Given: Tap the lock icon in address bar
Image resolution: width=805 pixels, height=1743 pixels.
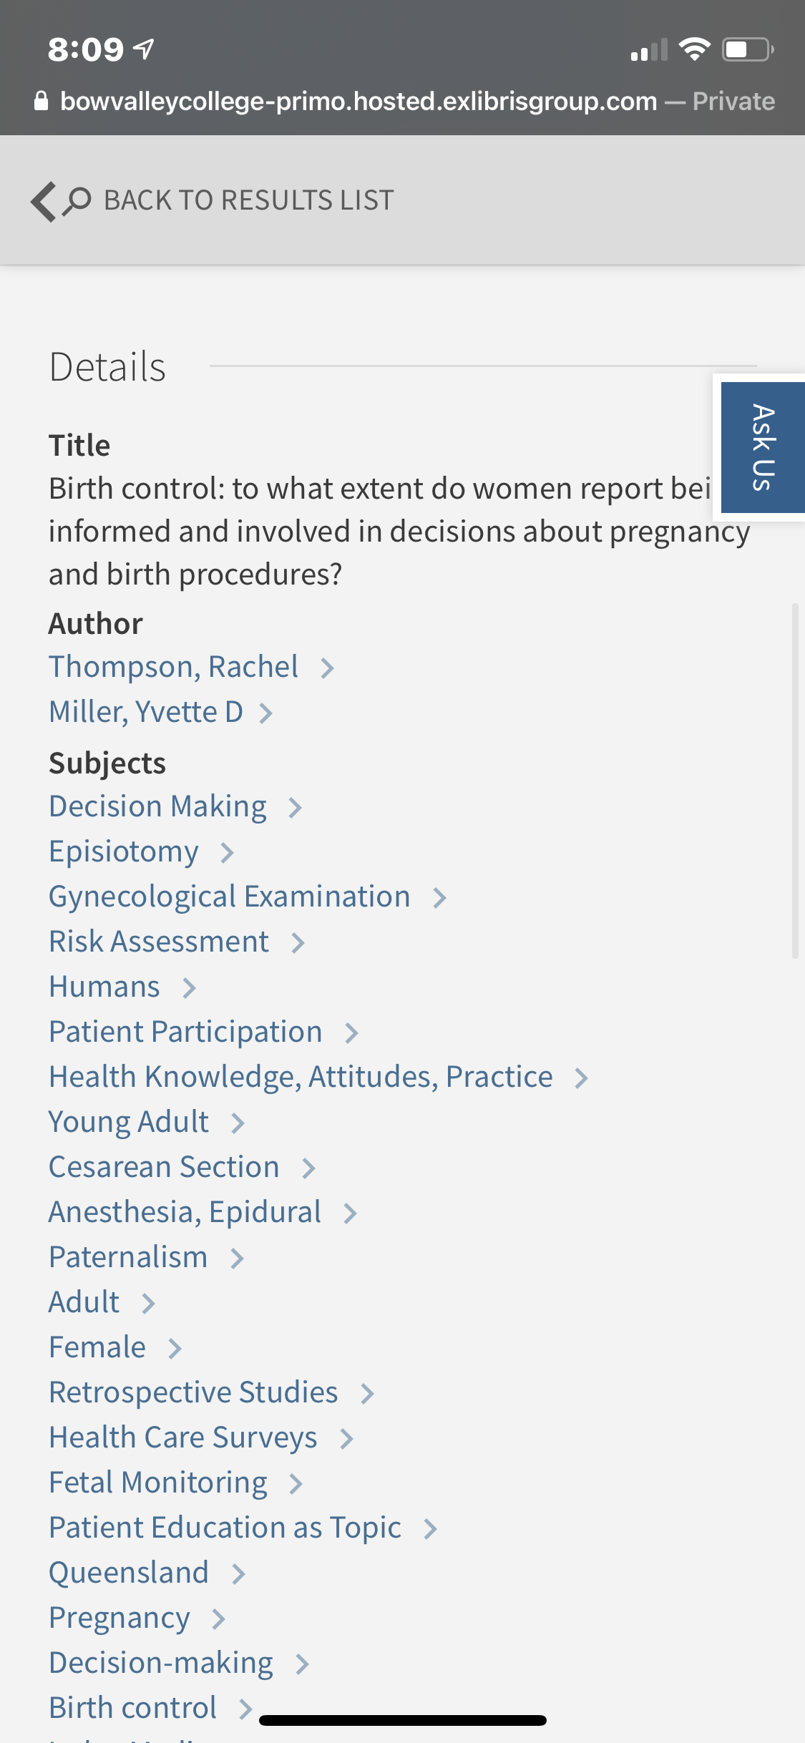Looking at the screenshot, I should 41,101.
